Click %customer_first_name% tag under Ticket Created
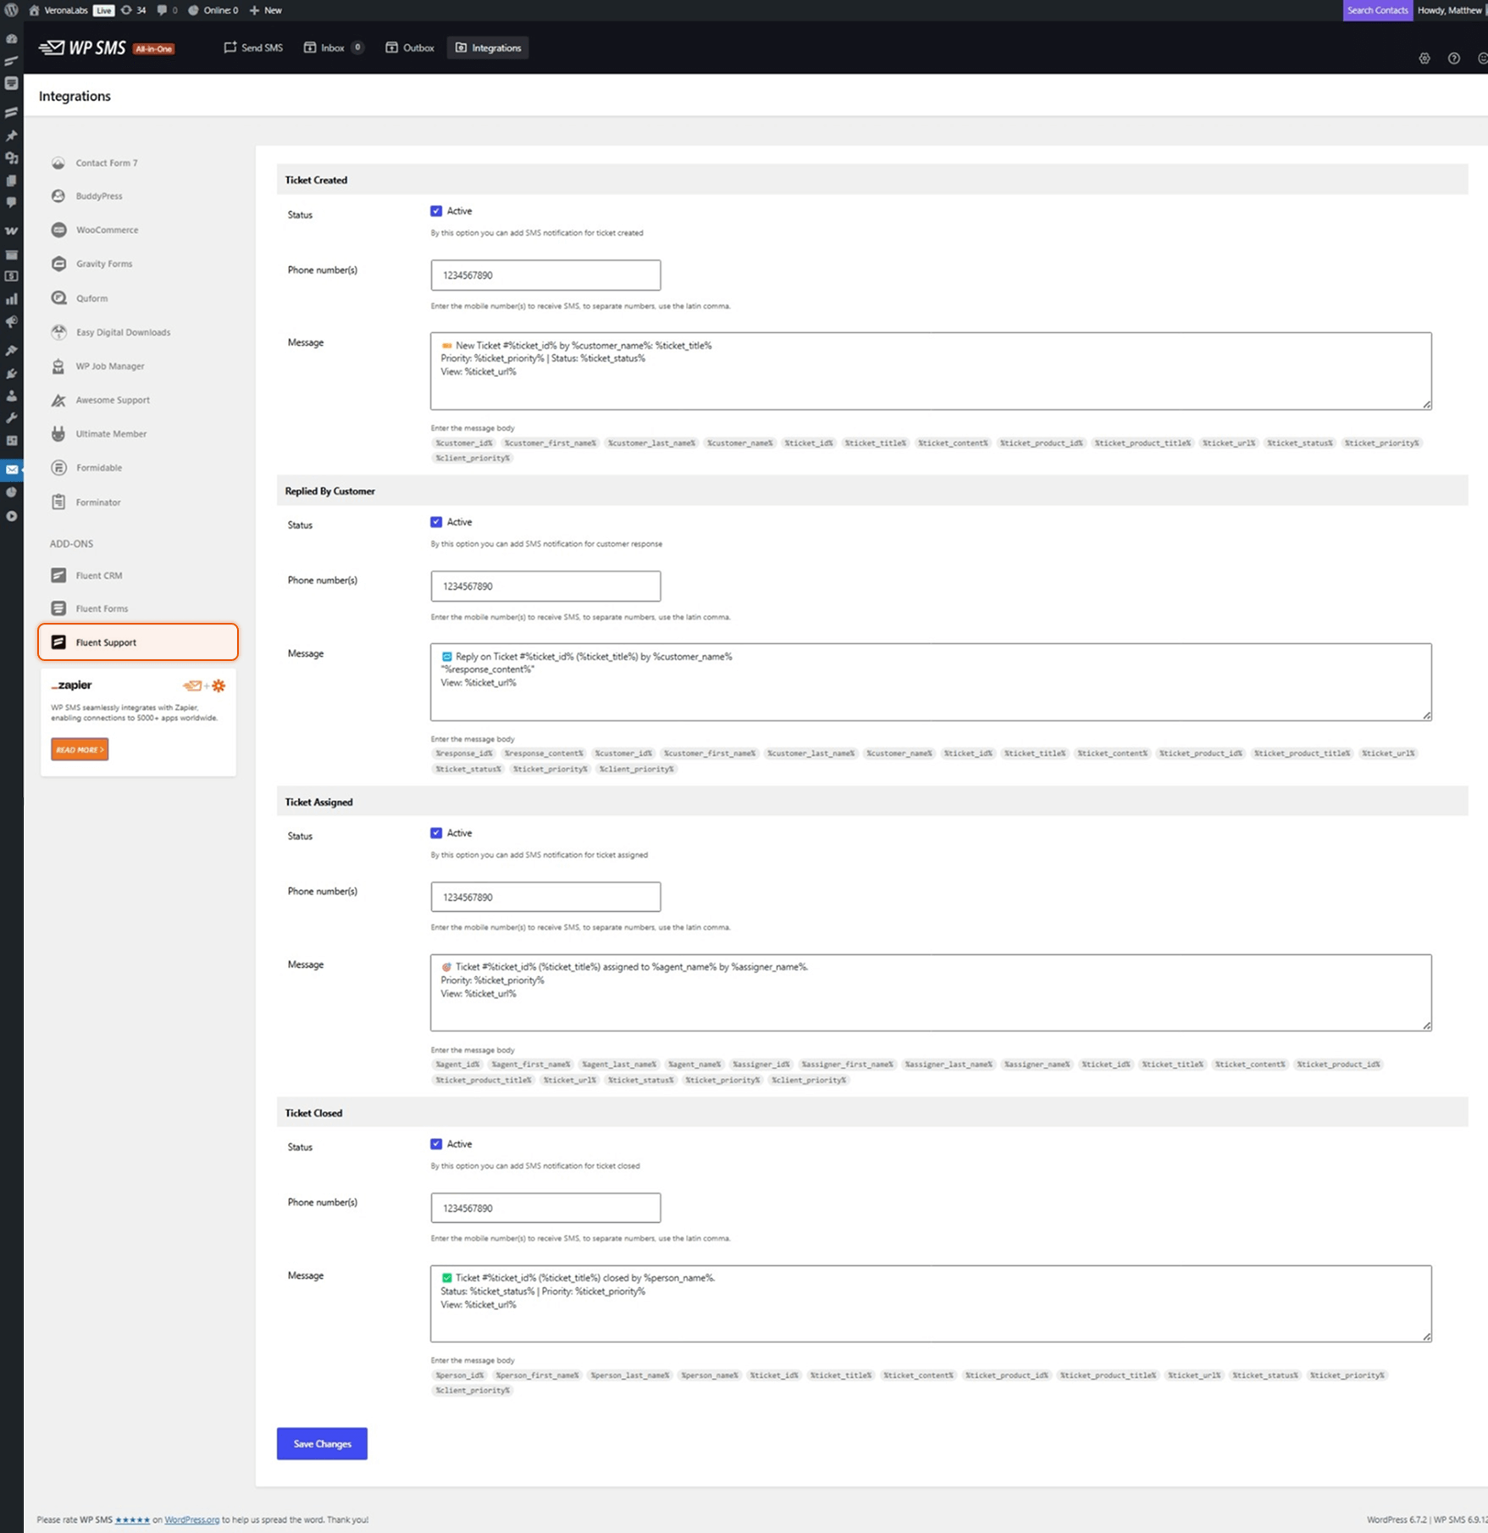 (x=550, y=443)
